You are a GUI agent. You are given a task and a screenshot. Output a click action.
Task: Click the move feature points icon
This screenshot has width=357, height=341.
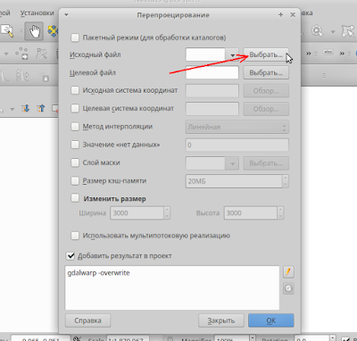tap(22, 54)
